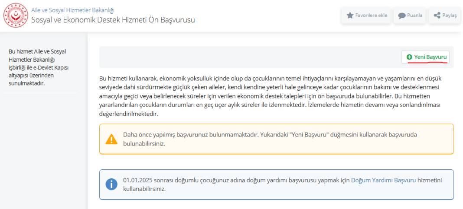
Task: Click the info text starting "01.01.2025 sonrası doğumlu"
Action: pos(283,184)
